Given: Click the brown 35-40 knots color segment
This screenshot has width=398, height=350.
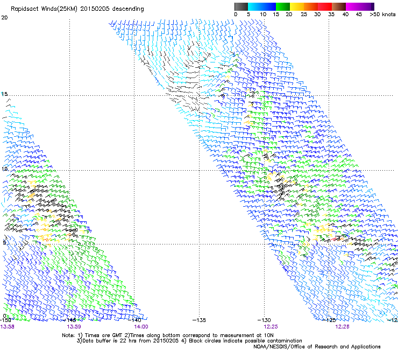Looking at the screenshot, I should click(x=339, y=6).
